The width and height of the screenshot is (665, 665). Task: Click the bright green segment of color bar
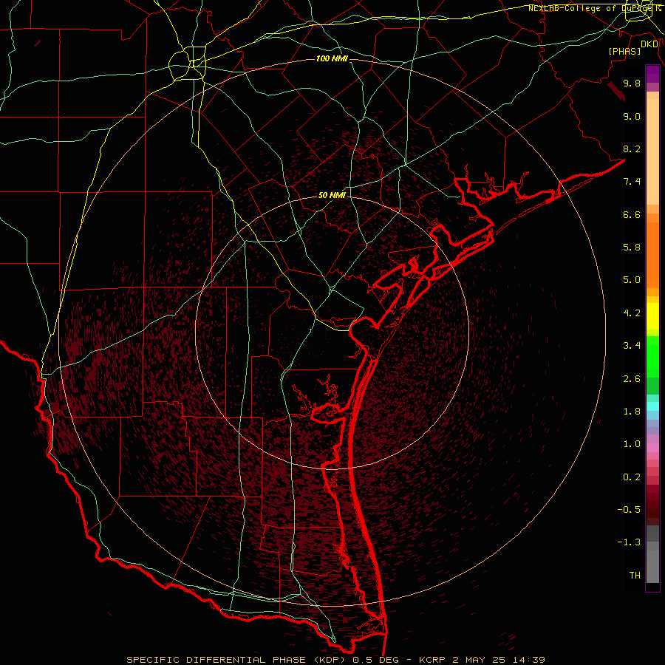652,357
